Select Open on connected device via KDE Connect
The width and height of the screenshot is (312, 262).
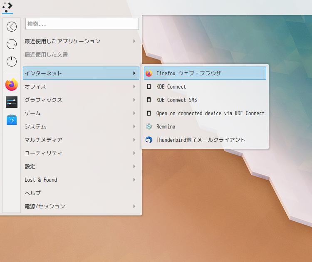click(x=205, y=113)
